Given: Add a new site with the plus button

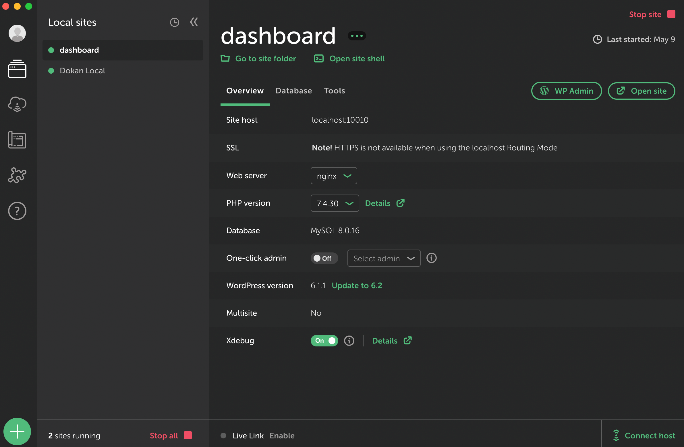Looking at the screenshot, I should coord(17,431).
